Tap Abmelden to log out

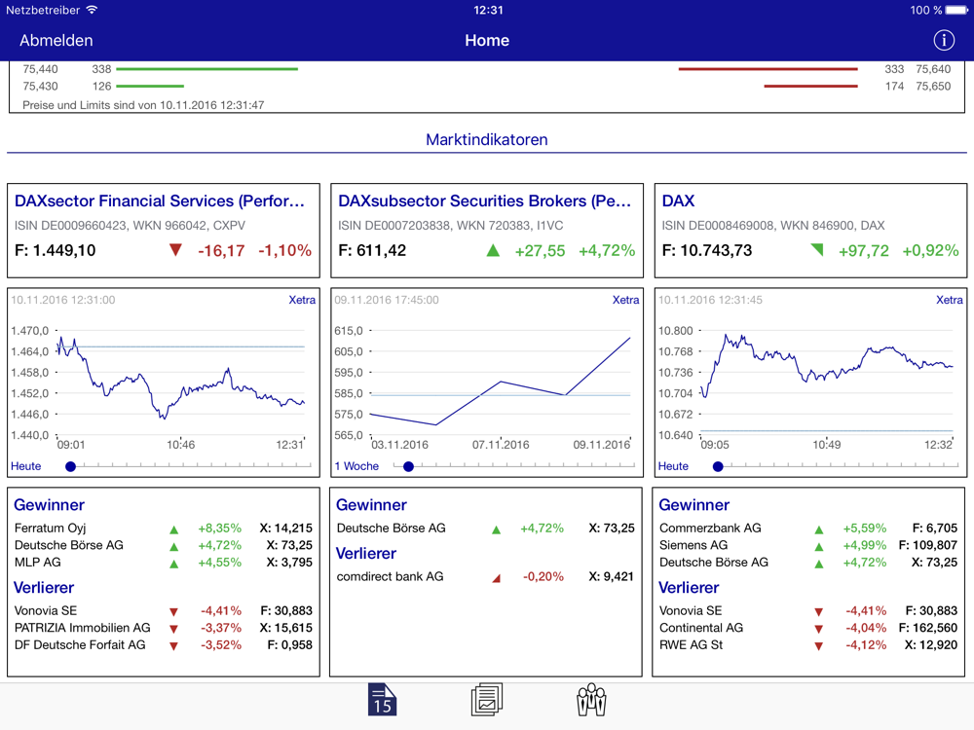56,40
